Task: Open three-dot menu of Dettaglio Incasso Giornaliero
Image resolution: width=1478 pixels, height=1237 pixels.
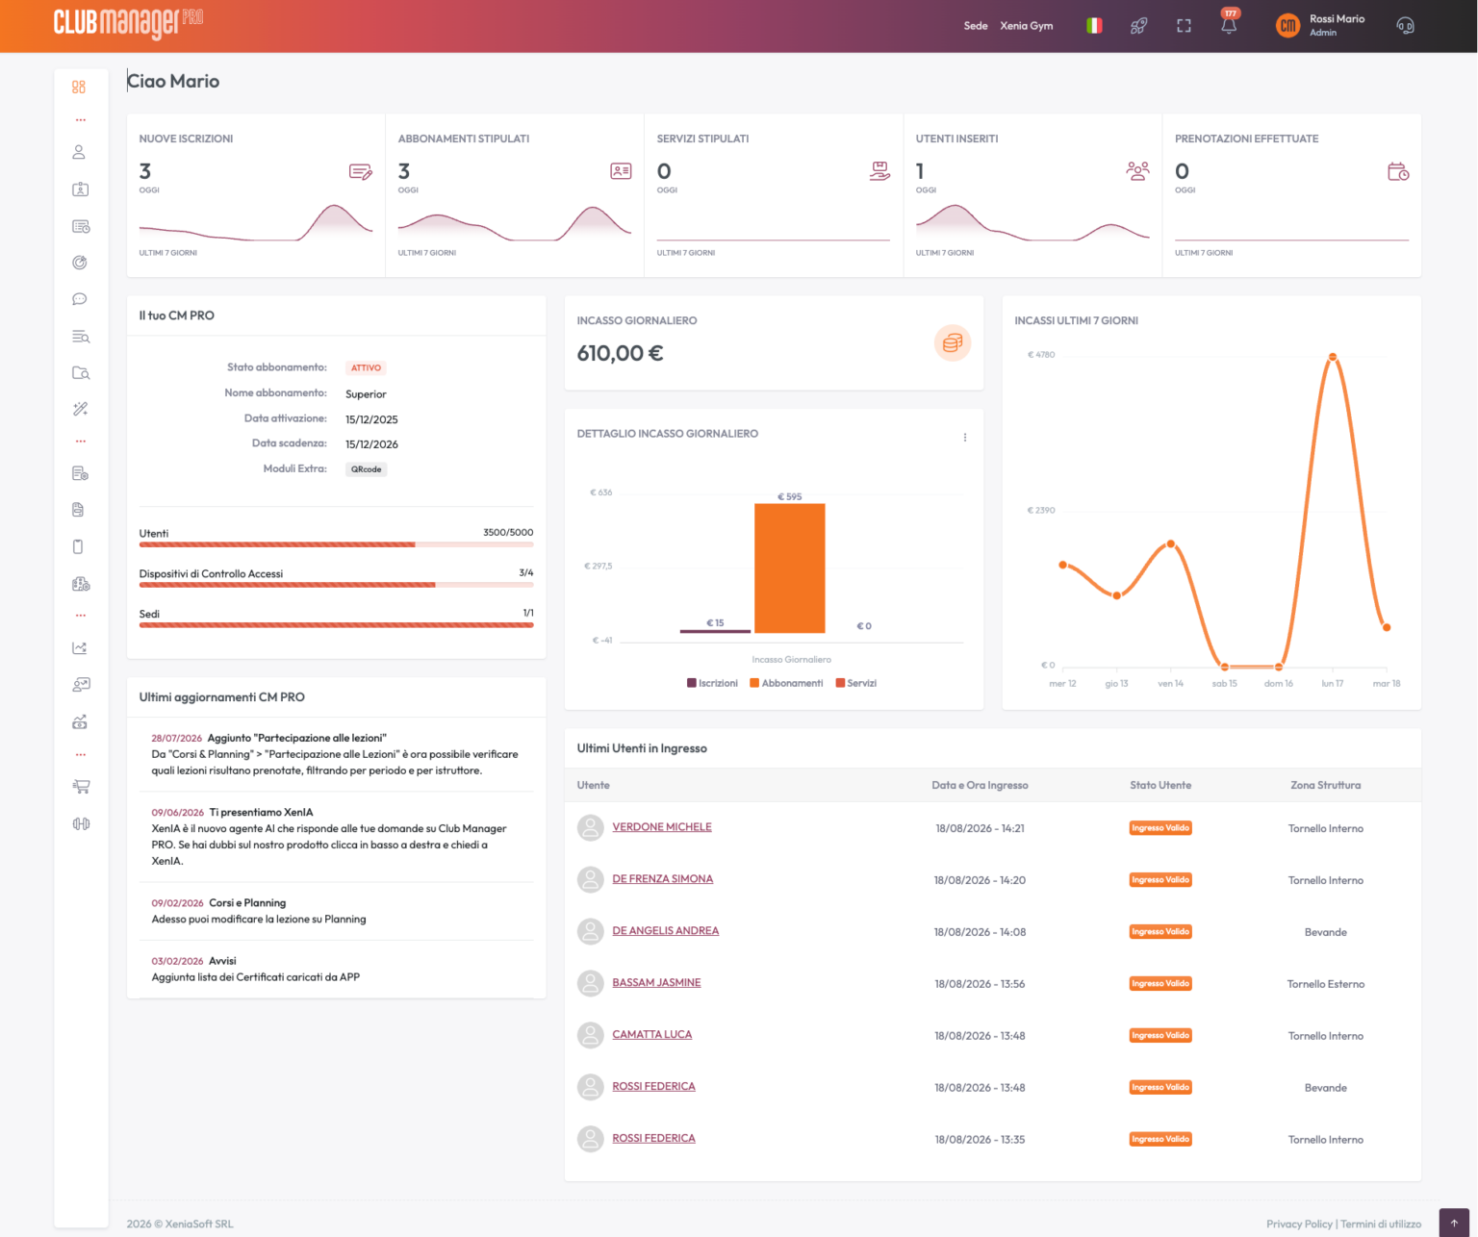Action: (964, 438)
